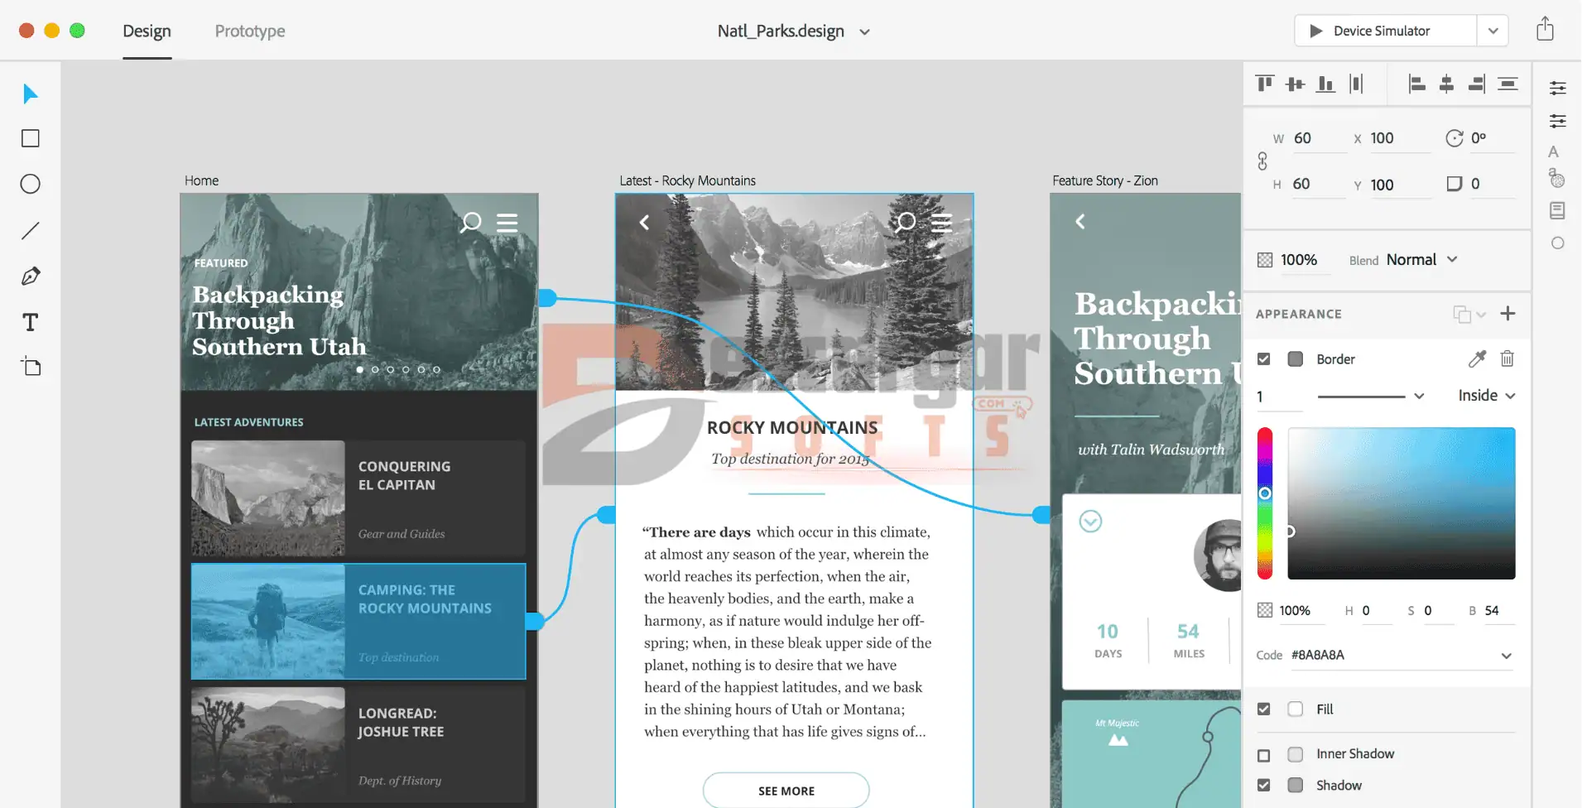Expand the border Inside alignment dropdown
Image resolution: width=1582 pixels, height=808 pixels.
1487,396
